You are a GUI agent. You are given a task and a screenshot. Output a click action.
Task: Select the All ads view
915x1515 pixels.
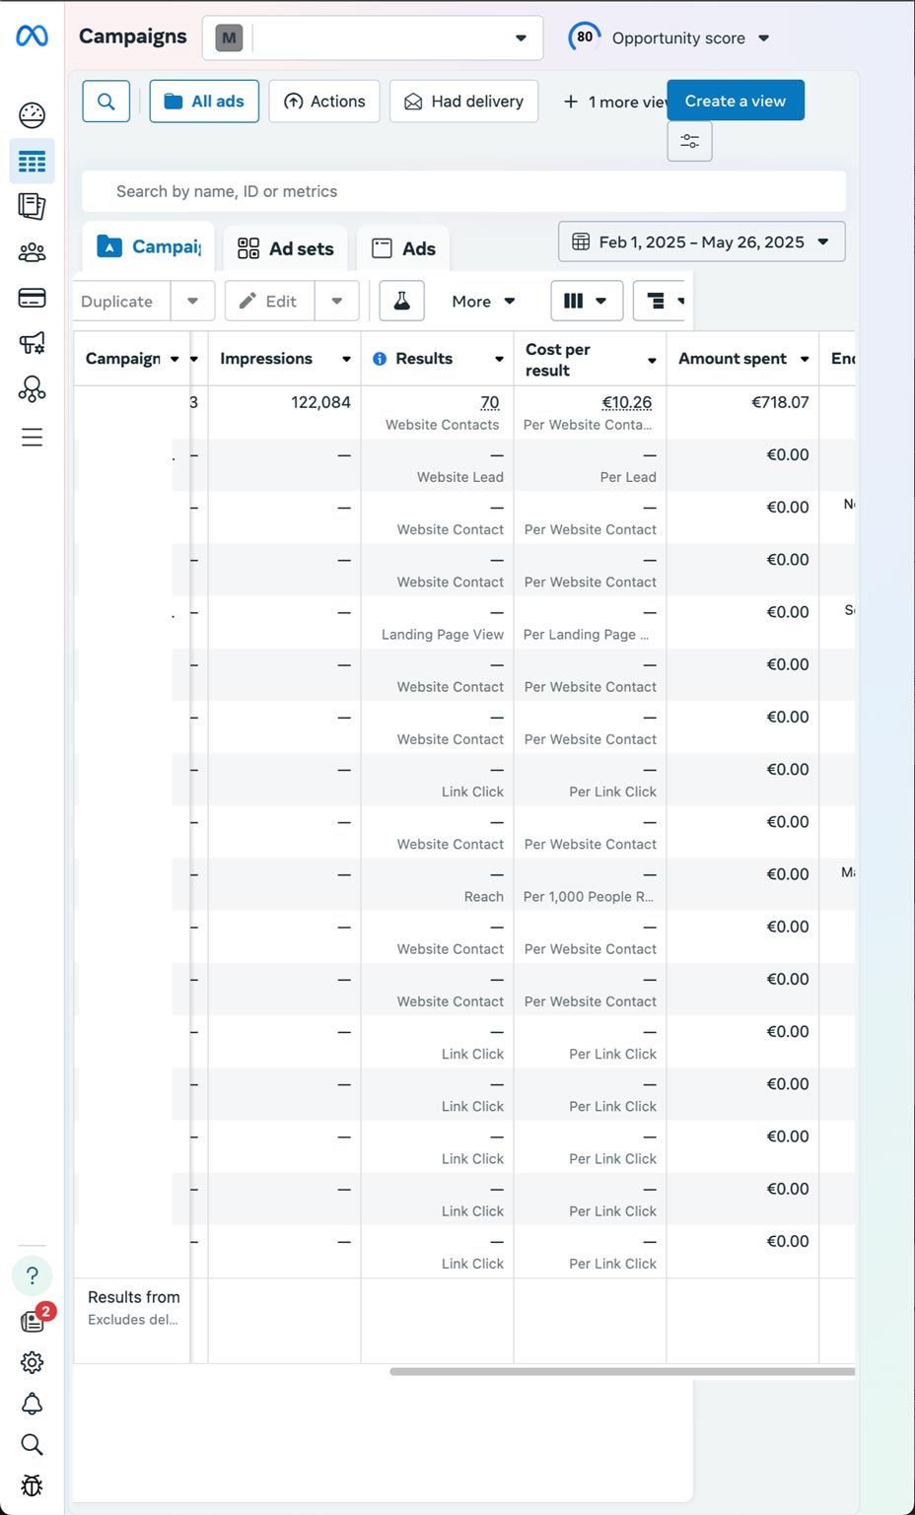[204, 101]
